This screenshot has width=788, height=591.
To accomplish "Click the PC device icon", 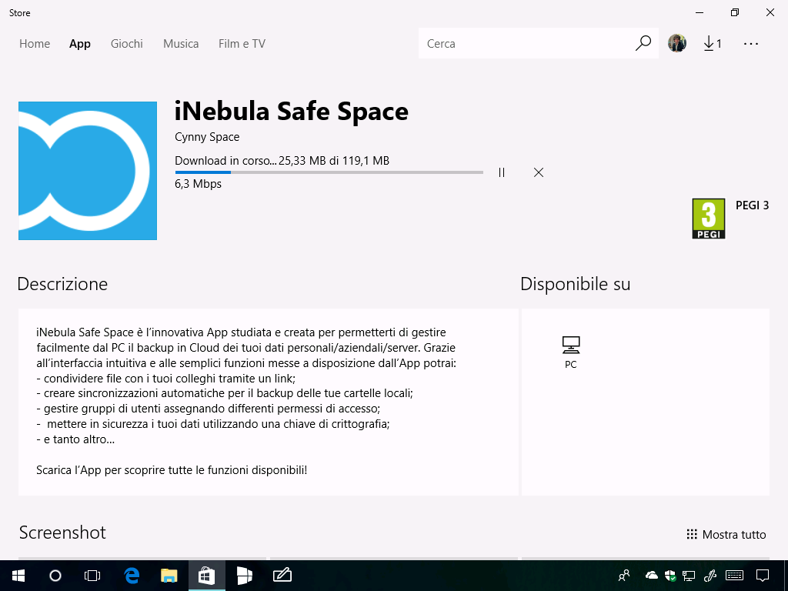I will point(571,346).
